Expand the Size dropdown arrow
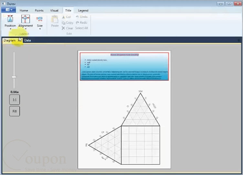This screenshot has width=243, height=175. point(40,29)
